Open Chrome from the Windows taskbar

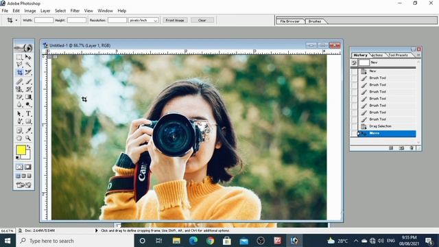pos(211,241)
